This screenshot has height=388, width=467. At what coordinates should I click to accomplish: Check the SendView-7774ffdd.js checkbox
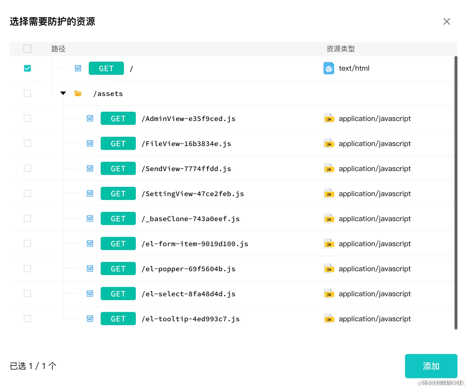[27, 168]
